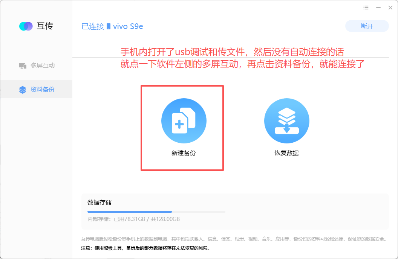Click the 资料备份 layers icon in sidebar
This screenshot has height=259, width=398.
(23, 90)
